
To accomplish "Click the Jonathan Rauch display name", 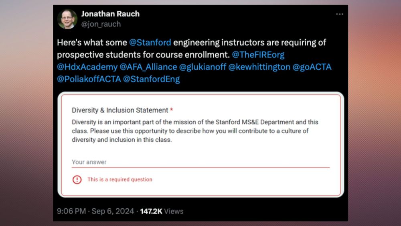I will (x=111, y=14).
